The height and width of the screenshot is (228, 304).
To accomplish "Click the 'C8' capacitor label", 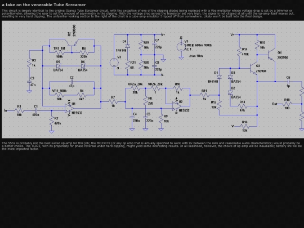I will tap(157, 62).
